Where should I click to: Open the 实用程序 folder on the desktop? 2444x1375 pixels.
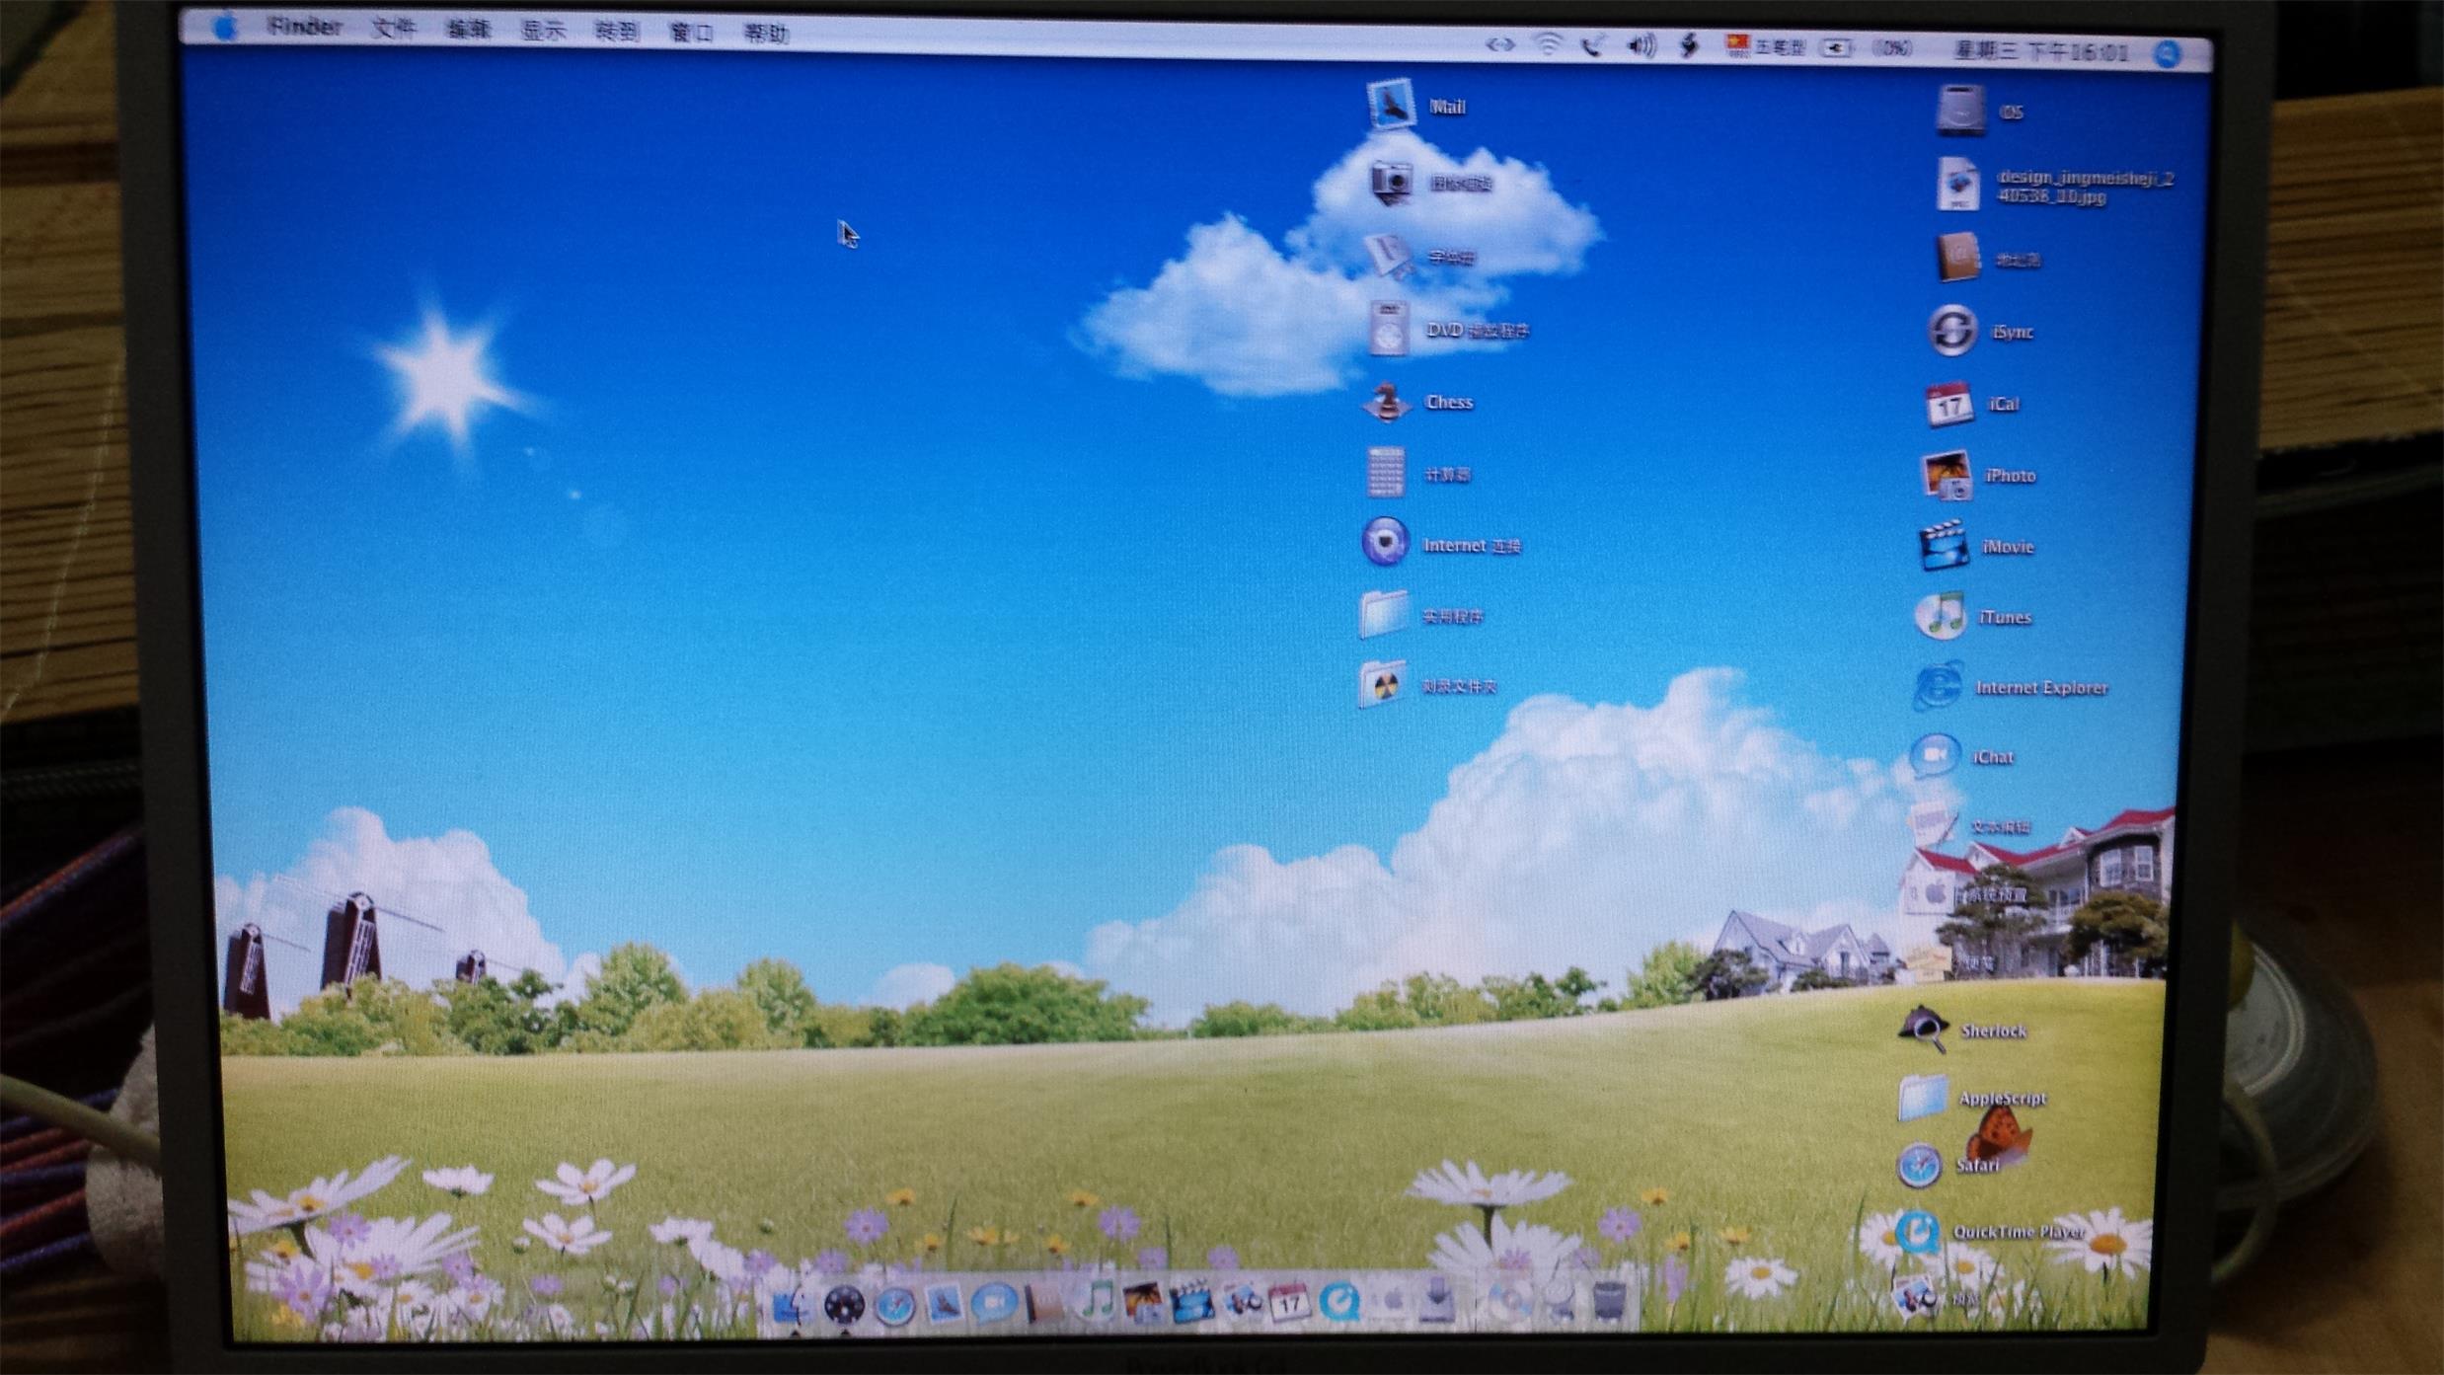click(1386, 614)
